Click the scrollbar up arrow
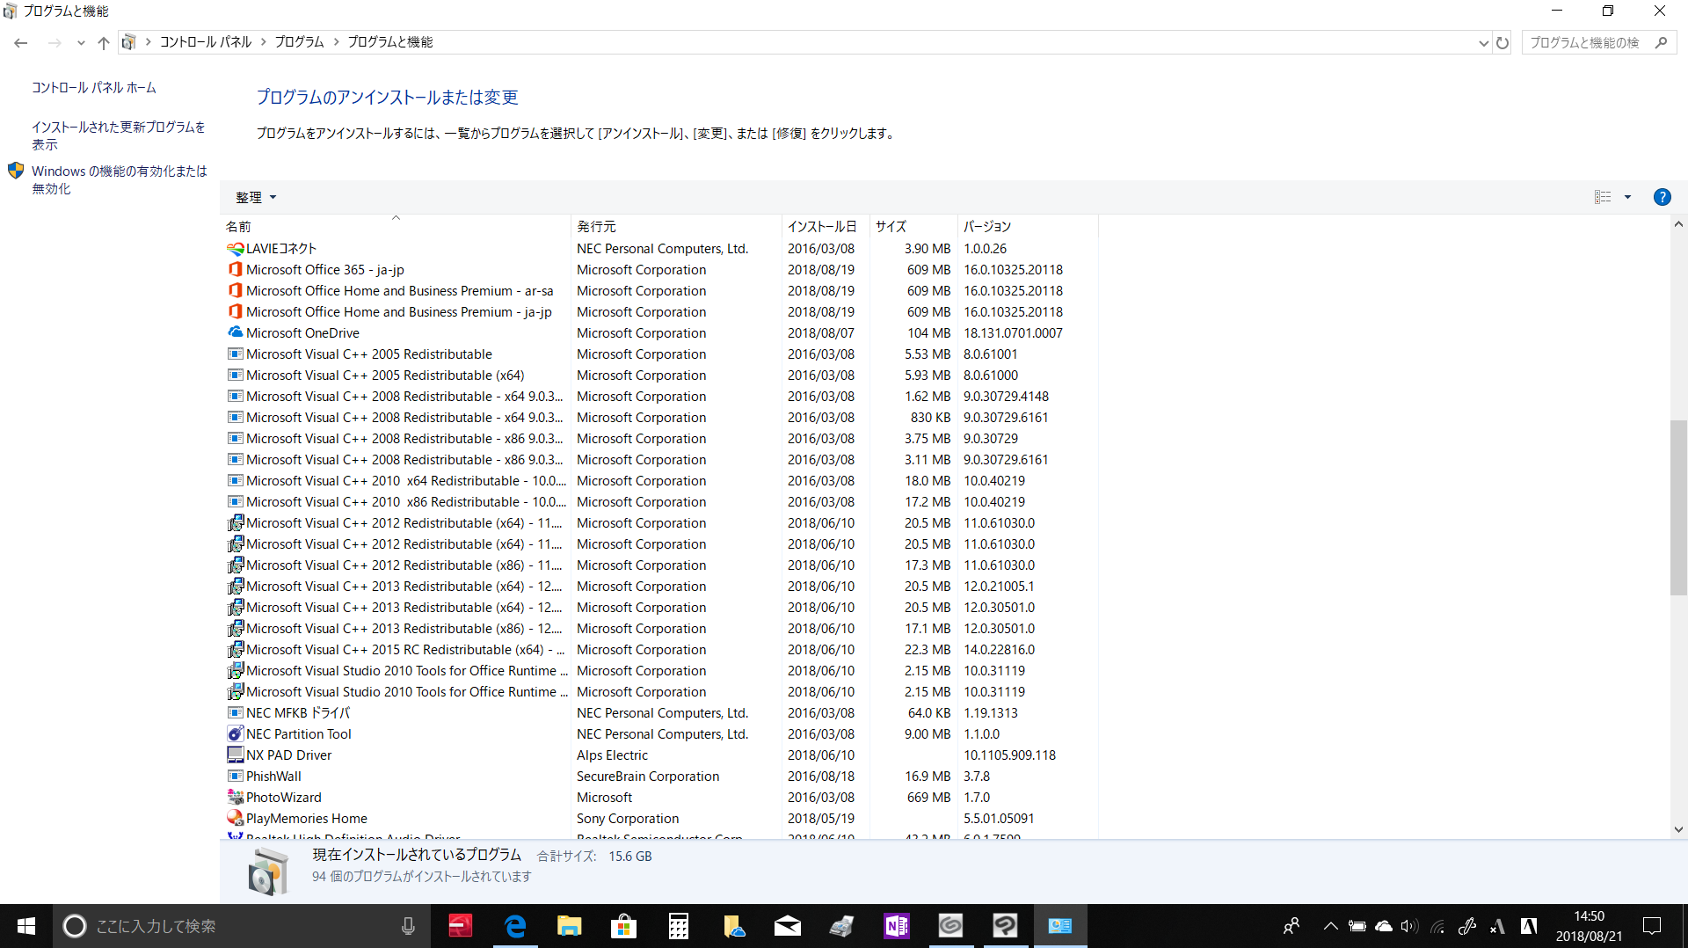Viewport: 1688px width, 948px height. [1678, 224]
